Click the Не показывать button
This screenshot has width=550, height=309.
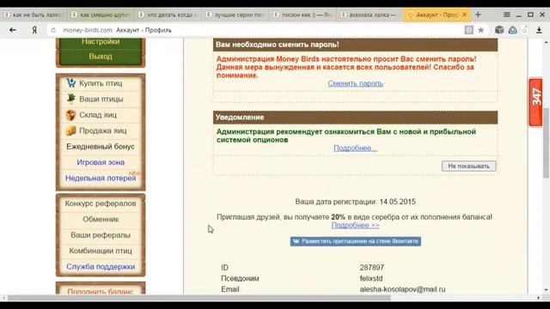coord(468,166)
